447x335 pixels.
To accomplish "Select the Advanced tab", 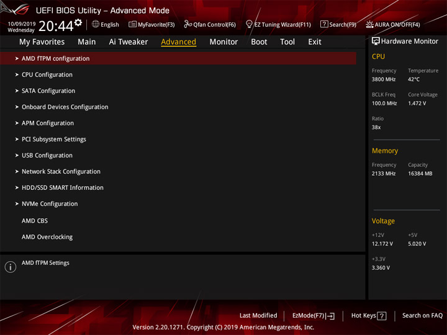I will [x=178, y=42].
